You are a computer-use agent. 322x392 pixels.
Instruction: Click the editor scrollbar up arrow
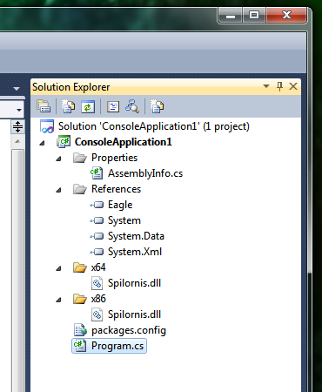point(17,141)
